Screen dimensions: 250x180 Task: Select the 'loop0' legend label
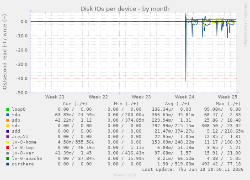(x=19, y=109)
